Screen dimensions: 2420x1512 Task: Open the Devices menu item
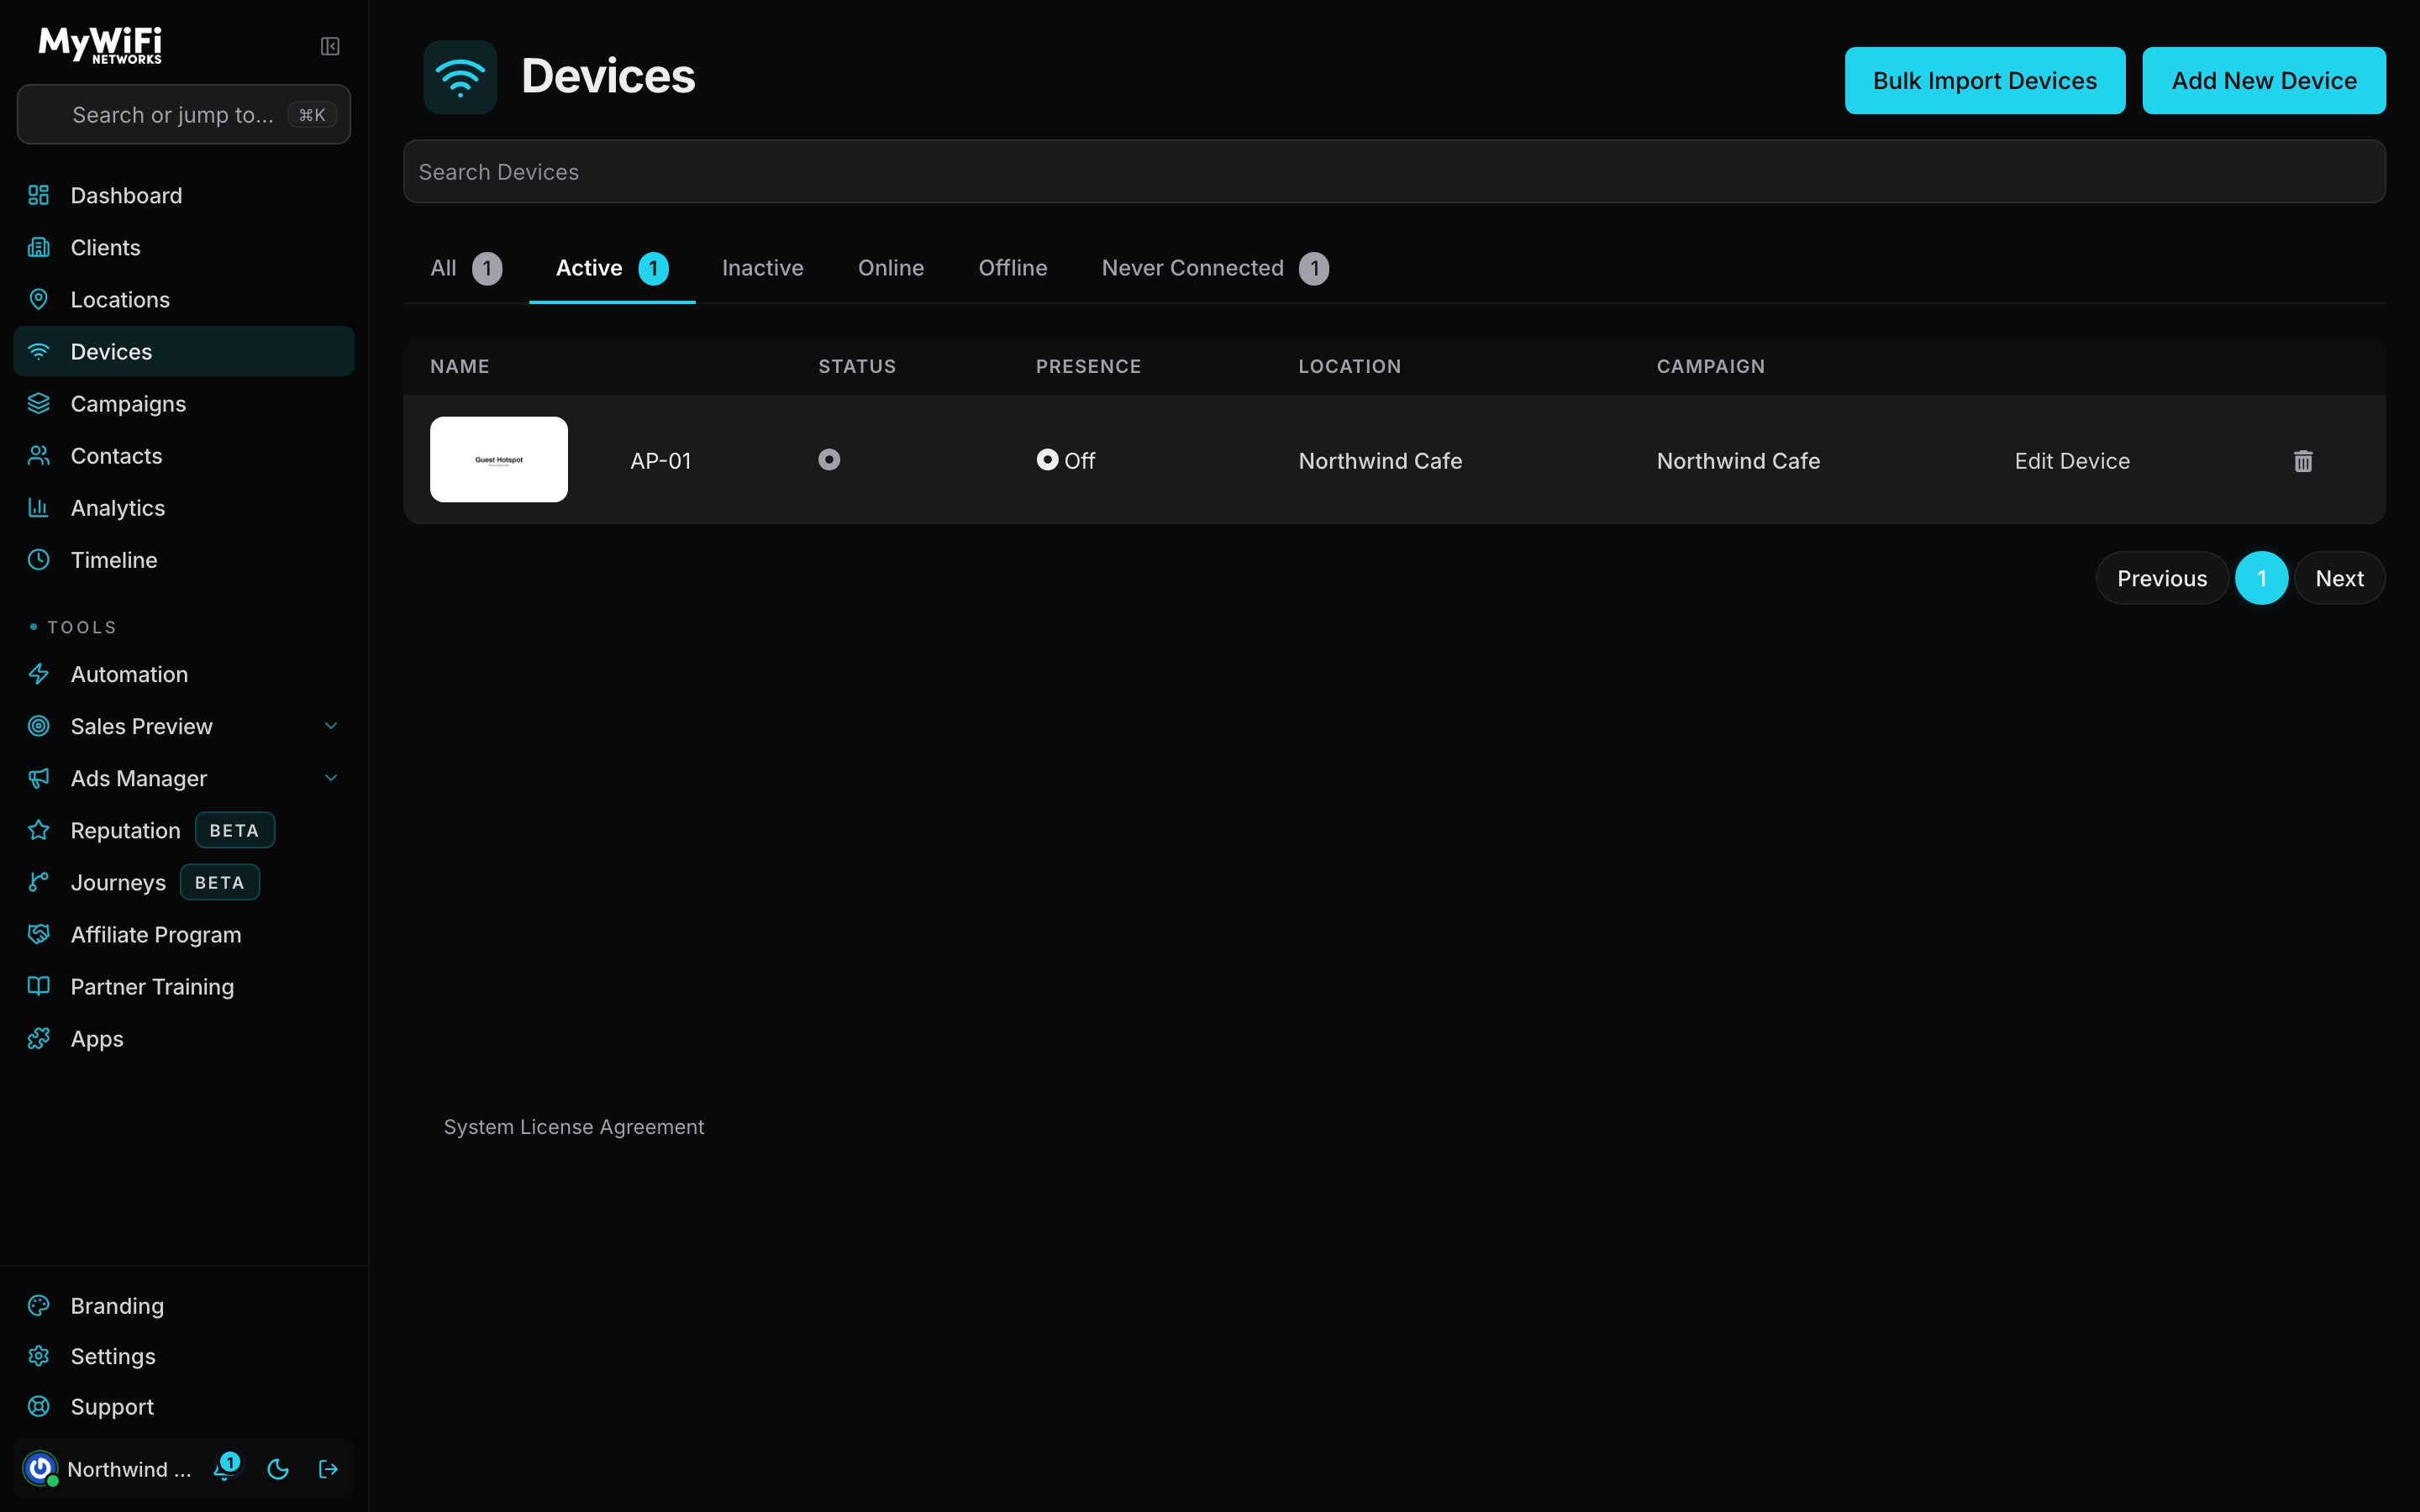[x=184, y=351]
